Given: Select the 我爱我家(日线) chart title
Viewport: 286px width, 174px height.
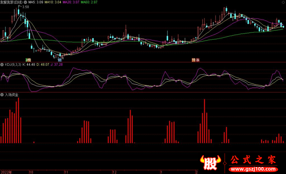Looking at the screenshot, I should 11,3.
